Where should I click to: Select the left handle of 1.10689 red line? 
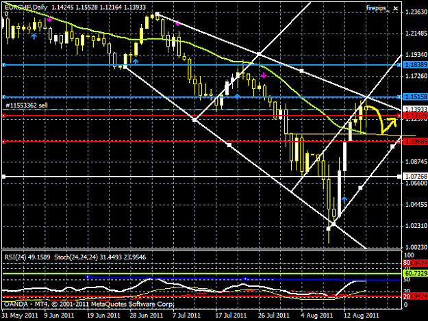tap(3, 142)
